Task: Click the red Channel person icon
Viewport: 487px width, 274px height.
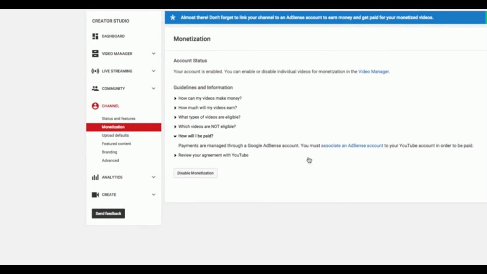Action: pyautogui.click(x=95, y=106)
